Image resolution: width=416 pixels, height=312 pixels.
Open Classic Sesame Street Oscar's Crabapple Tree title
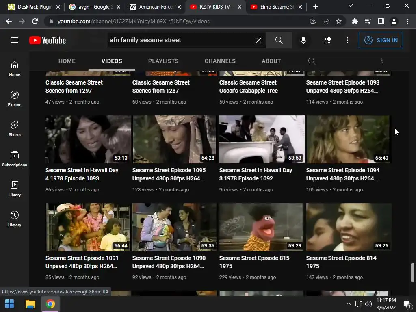tap(249, 87)
